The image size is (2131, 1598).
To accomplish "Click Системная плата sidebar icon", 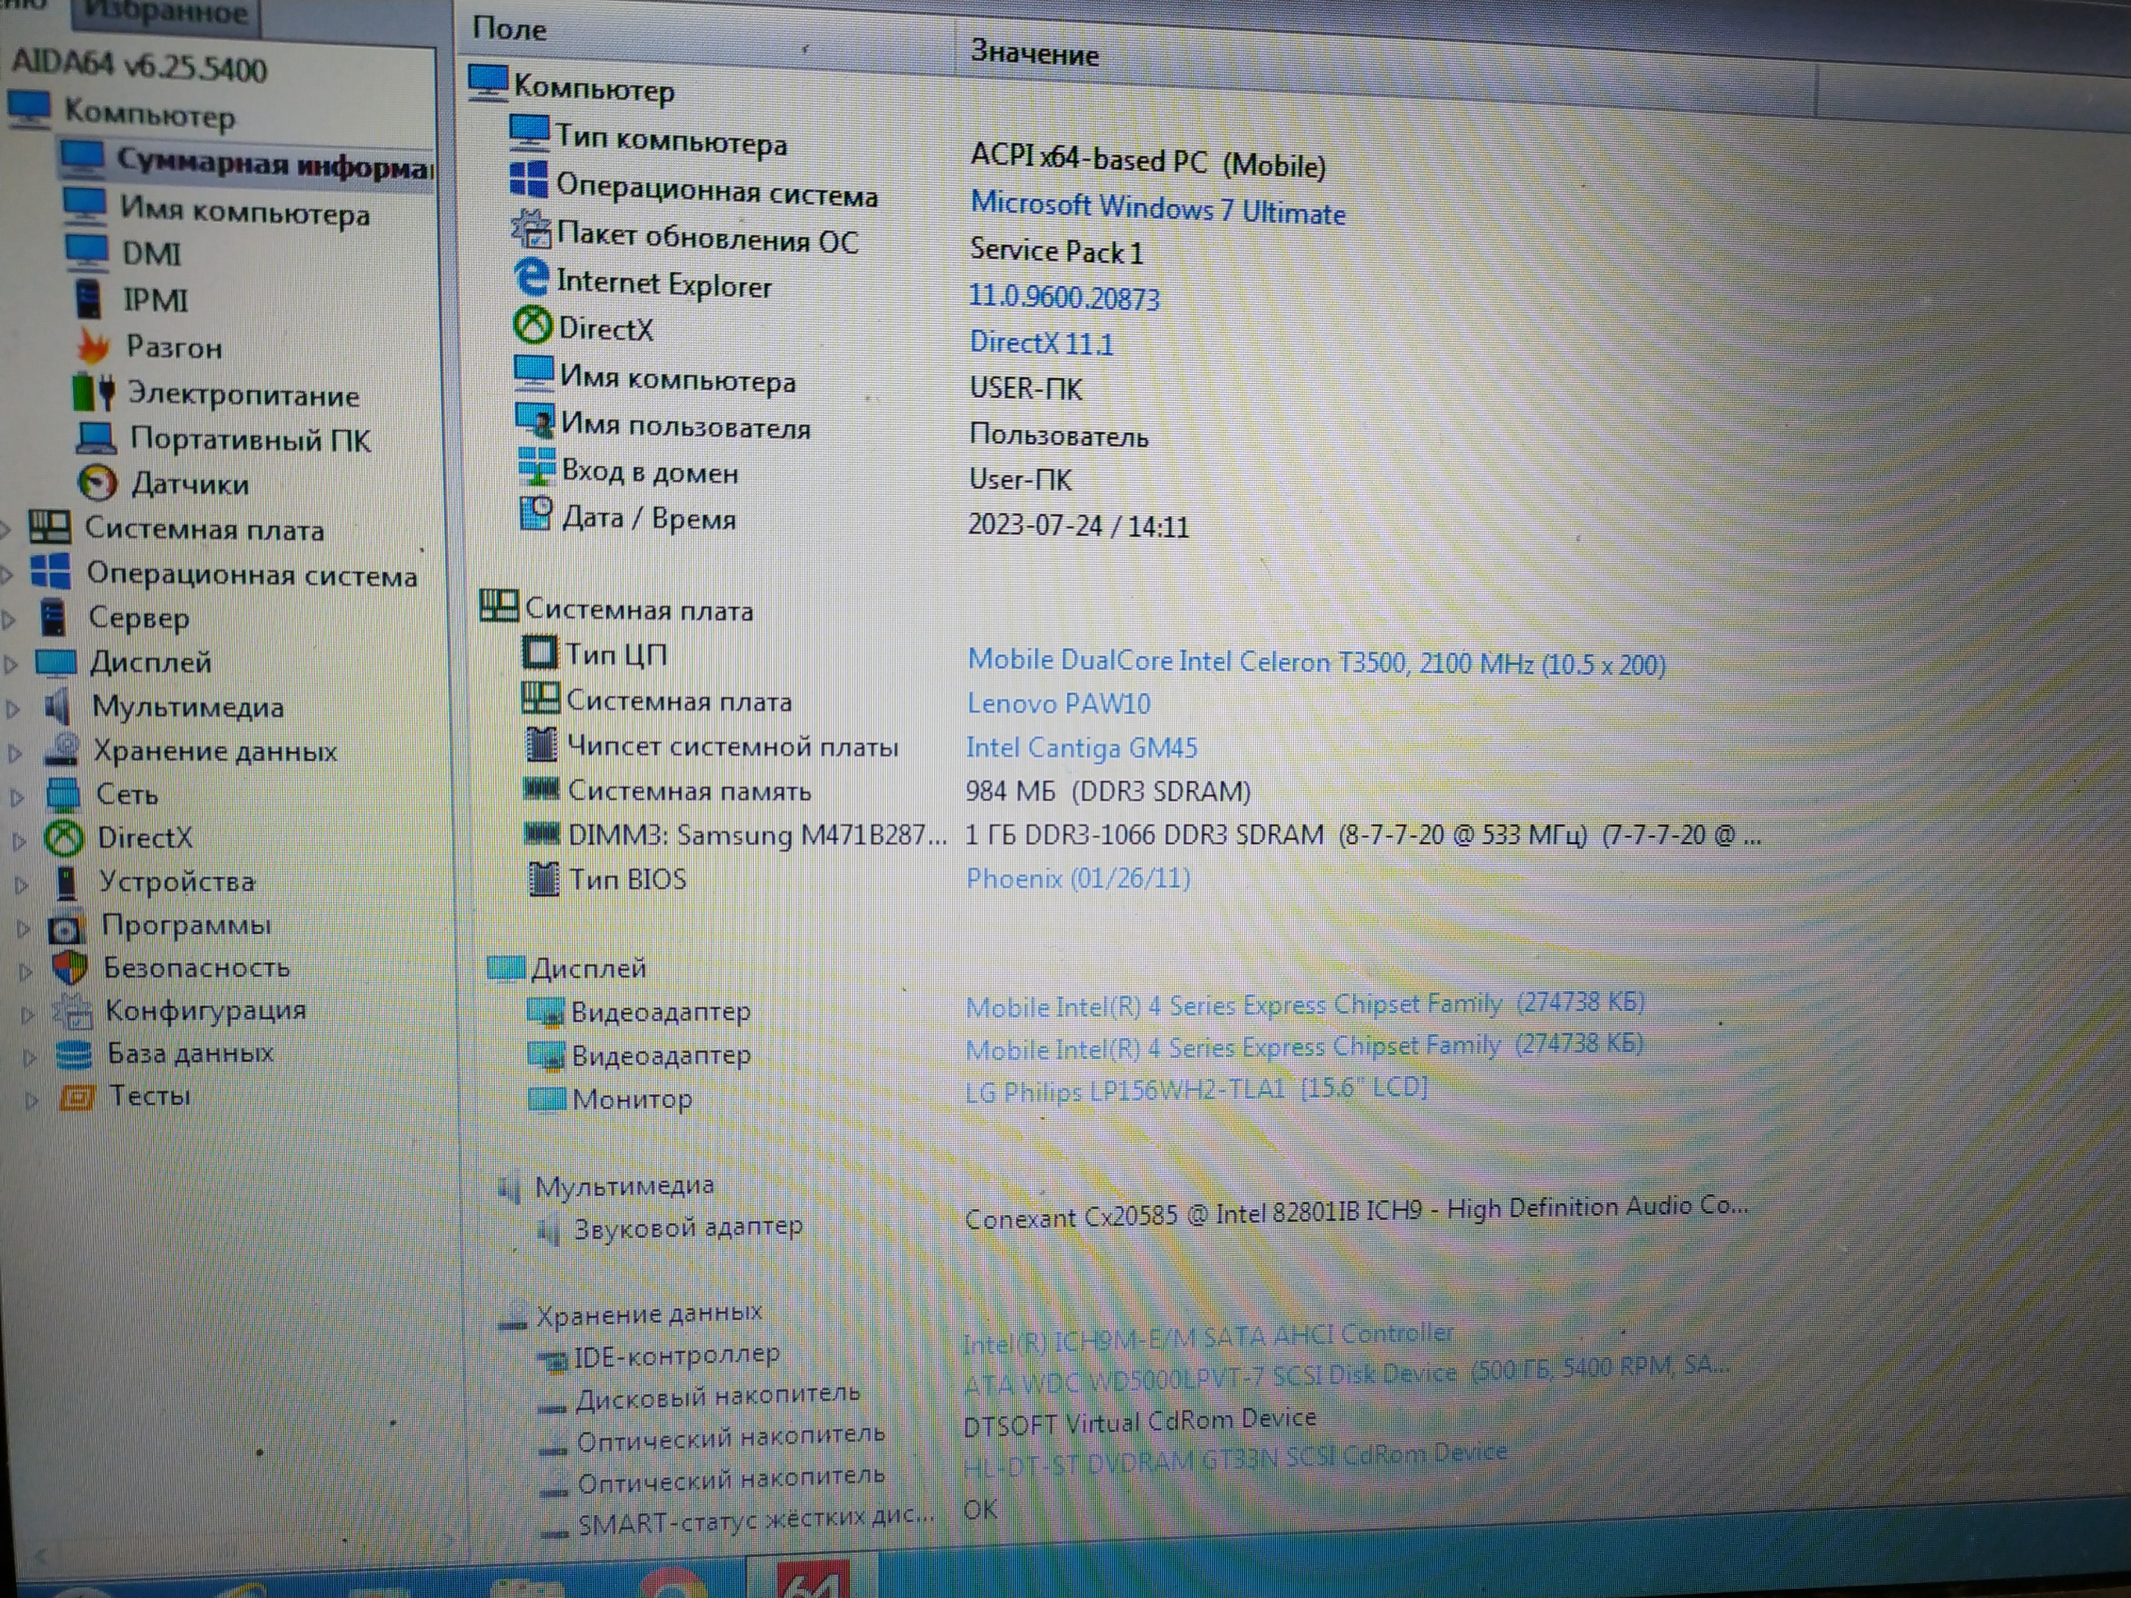I will 49,526.
